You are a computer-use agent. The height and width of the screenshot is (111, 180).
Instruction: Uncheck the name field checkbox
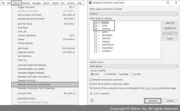point(95,26)
